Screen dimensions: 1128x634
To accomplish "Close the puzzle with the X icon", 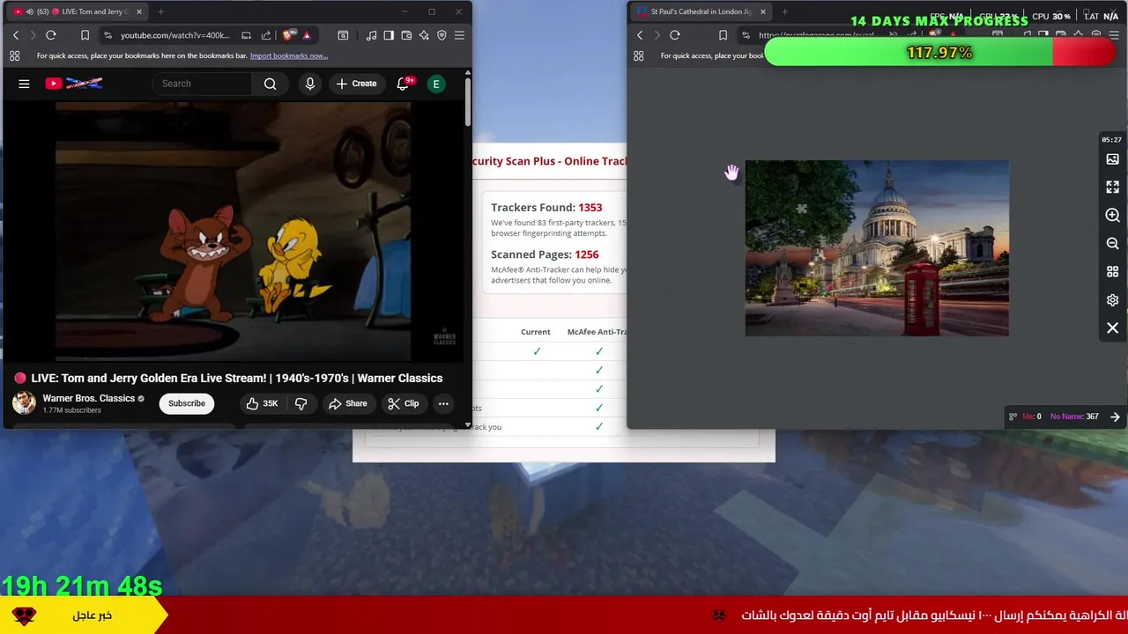I will tap(1112, 328).
